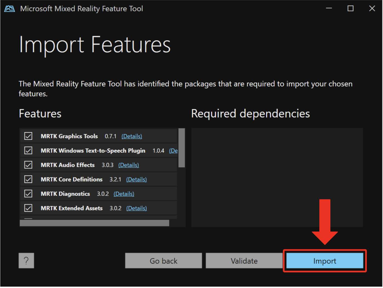Click version 3.2.1 of Core Definitions

tap(115, 179)
